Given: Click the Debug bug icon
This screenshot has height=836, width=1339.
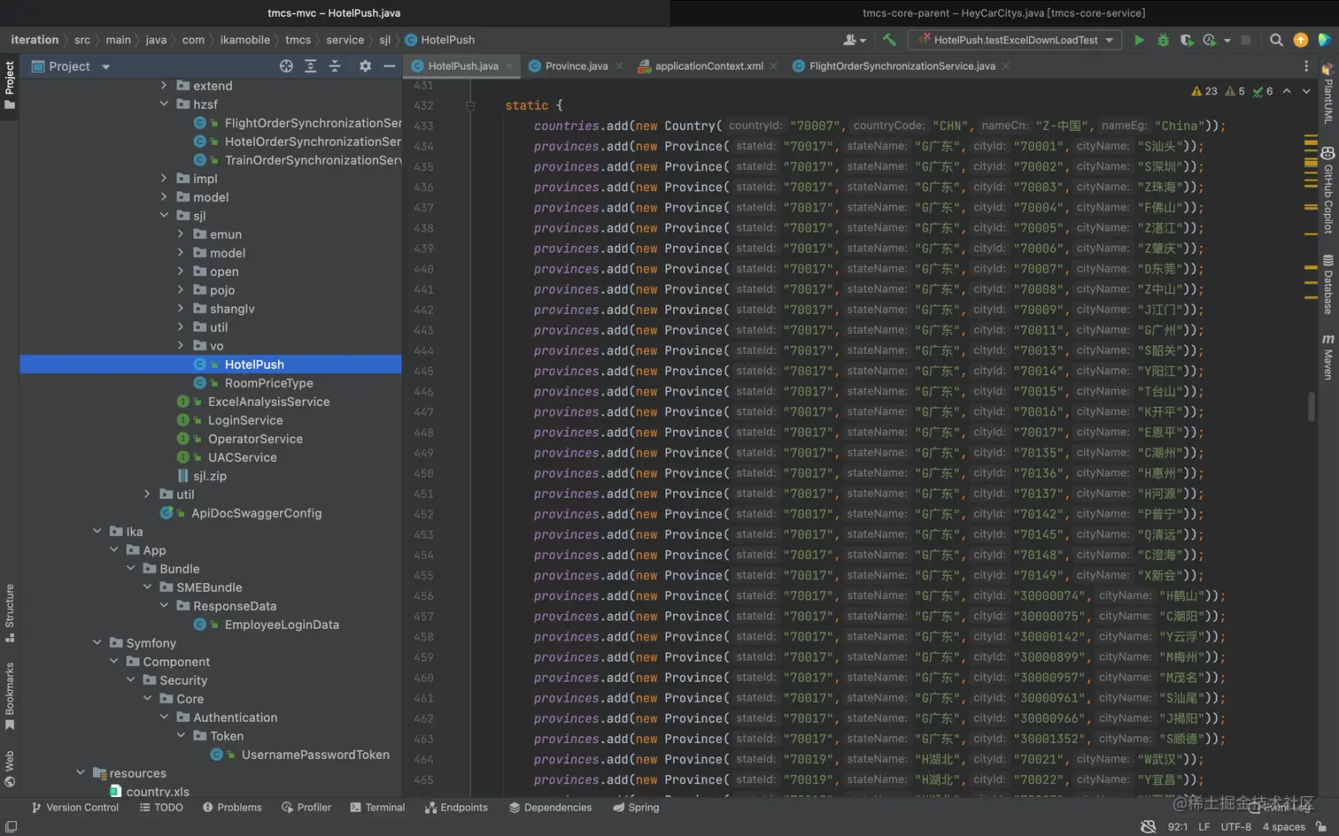Looking at the screenshot, I should (x=1163, y=40).
